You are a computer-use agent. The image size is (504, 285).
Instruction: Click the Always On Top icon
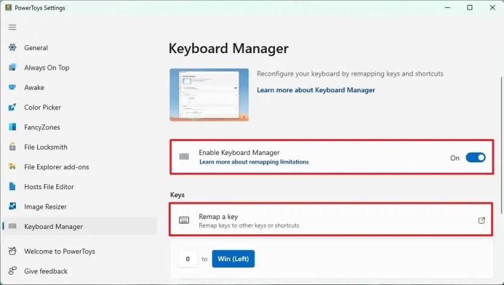tap(12, 67)
